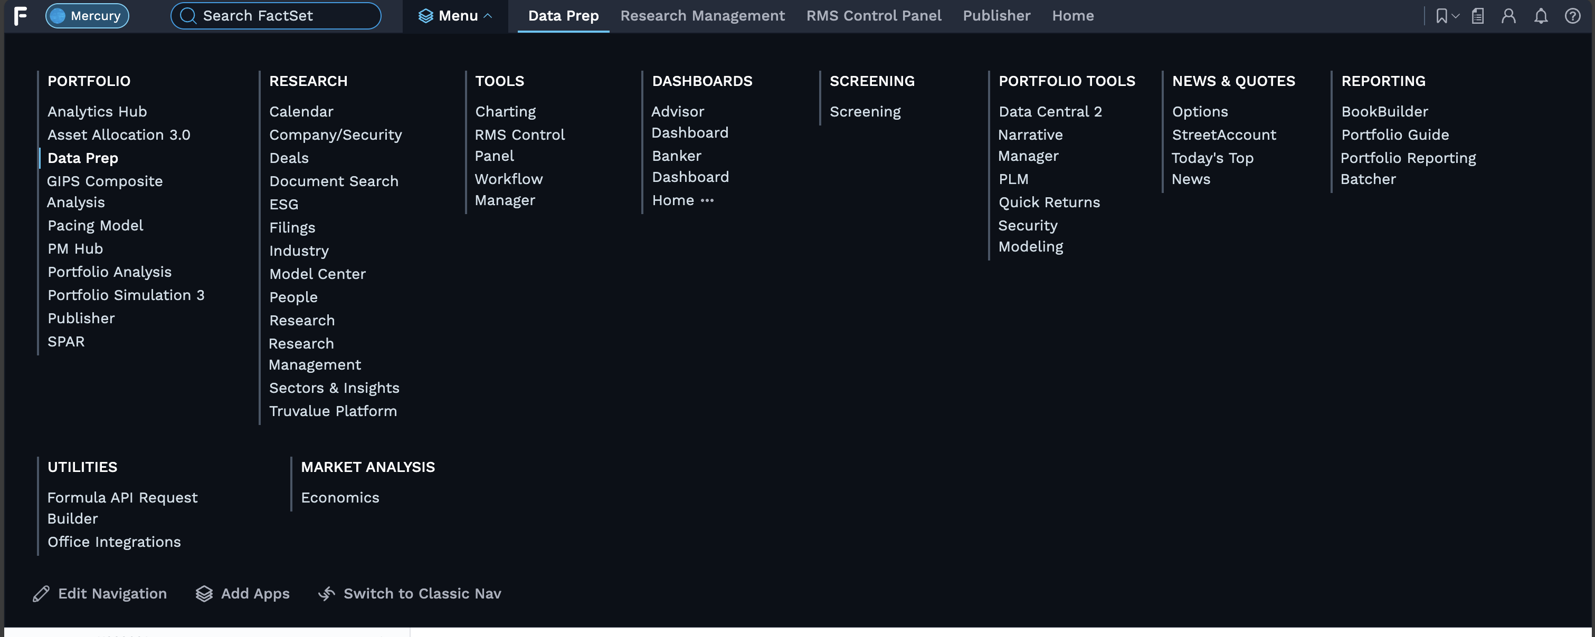
Task: Open StreetAccount under News & Quotes
Action: click(1223, 135)
